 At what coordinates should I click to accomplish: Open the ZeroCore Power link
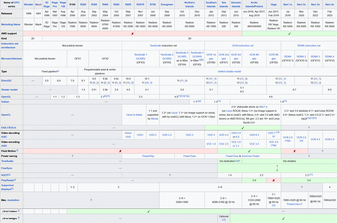pyautogui.click(x=250, y=156)
